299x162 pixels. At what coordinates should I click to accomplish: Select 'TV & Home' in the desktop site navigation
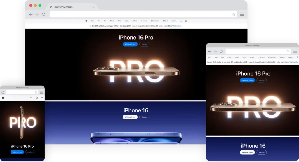tap(144, 21)
